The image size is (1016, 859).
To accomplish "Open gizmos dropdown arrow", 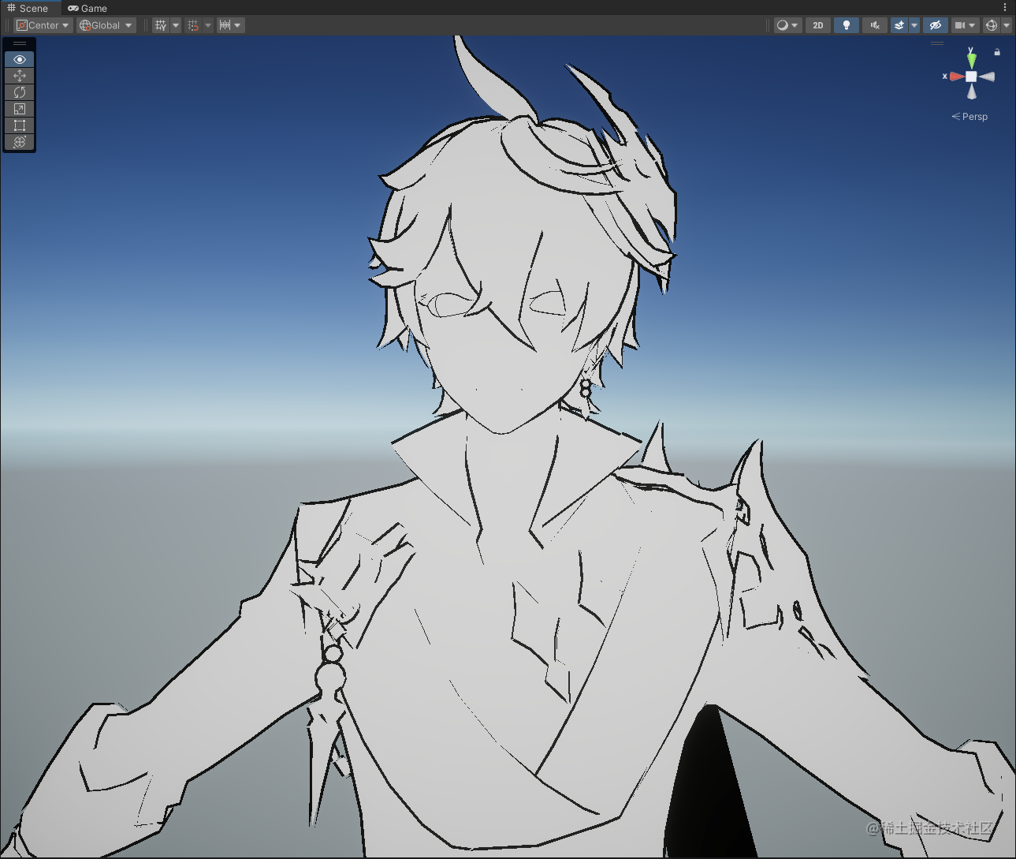I will (x=1007, y=25).
